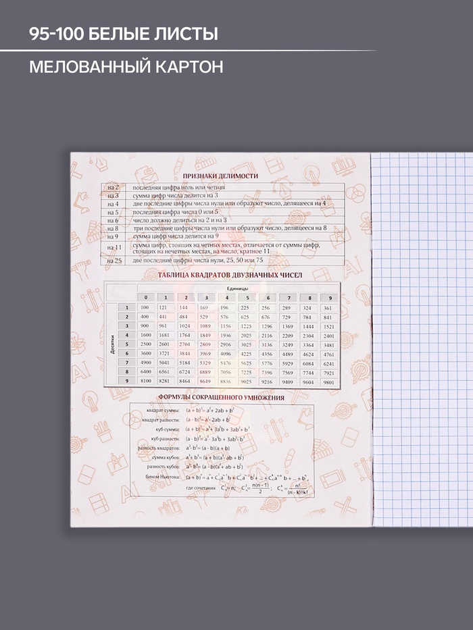
Task: Click the cell with value '5041'
Action: (164, 363)
